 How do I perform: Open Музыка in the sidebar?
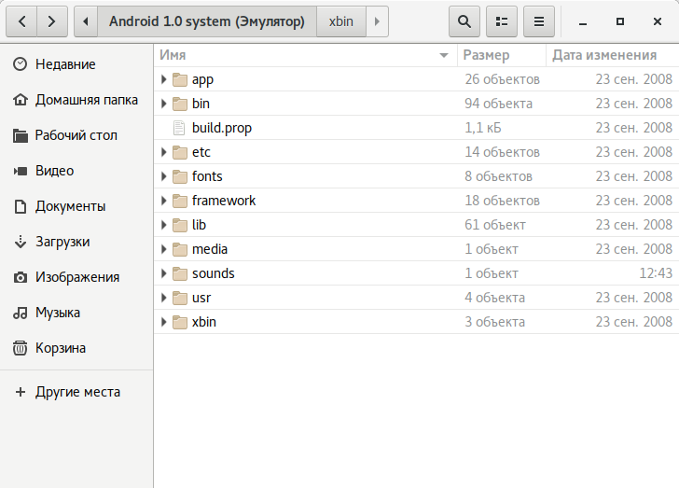point(76,313)
